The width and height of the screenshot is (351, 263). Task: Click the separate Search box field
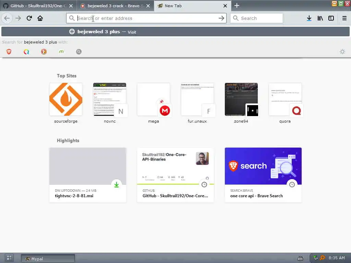click(x=256, y=18)
